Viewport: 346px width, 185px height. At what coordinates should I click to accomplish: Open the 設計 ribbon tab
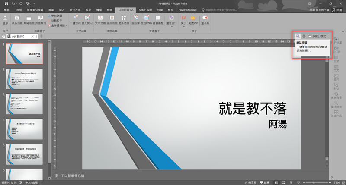click(x=88, y=9)
